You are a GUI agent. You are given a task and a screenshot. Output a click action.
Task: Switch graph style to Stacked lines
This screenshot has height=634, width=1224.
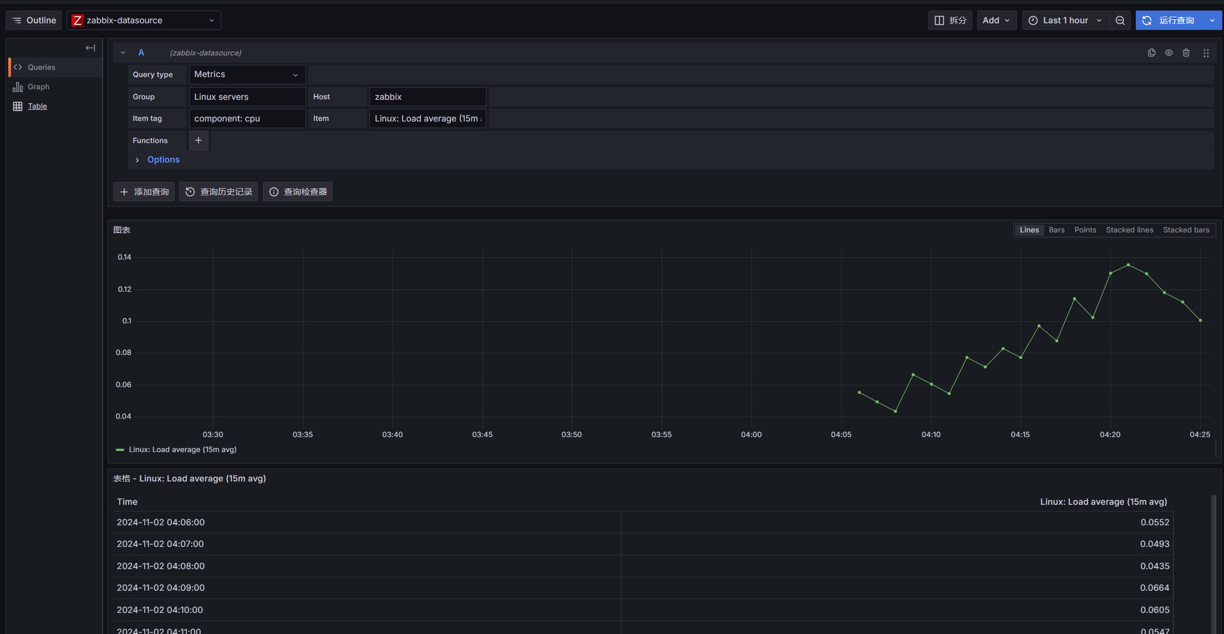coord(1130,230)
